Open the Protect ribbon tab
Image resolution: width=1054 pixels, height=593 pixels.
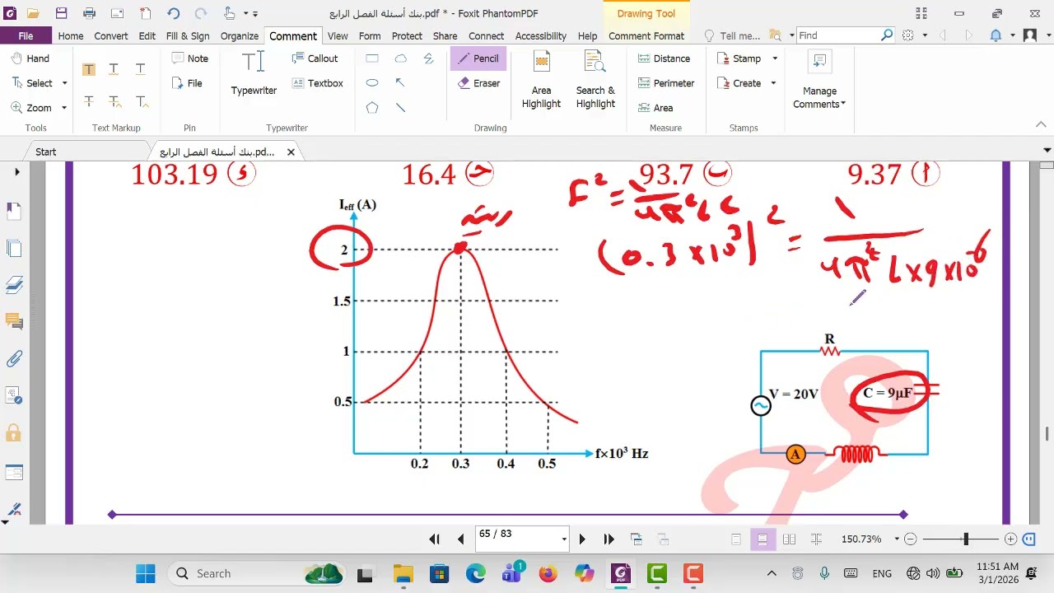[407, 35]
